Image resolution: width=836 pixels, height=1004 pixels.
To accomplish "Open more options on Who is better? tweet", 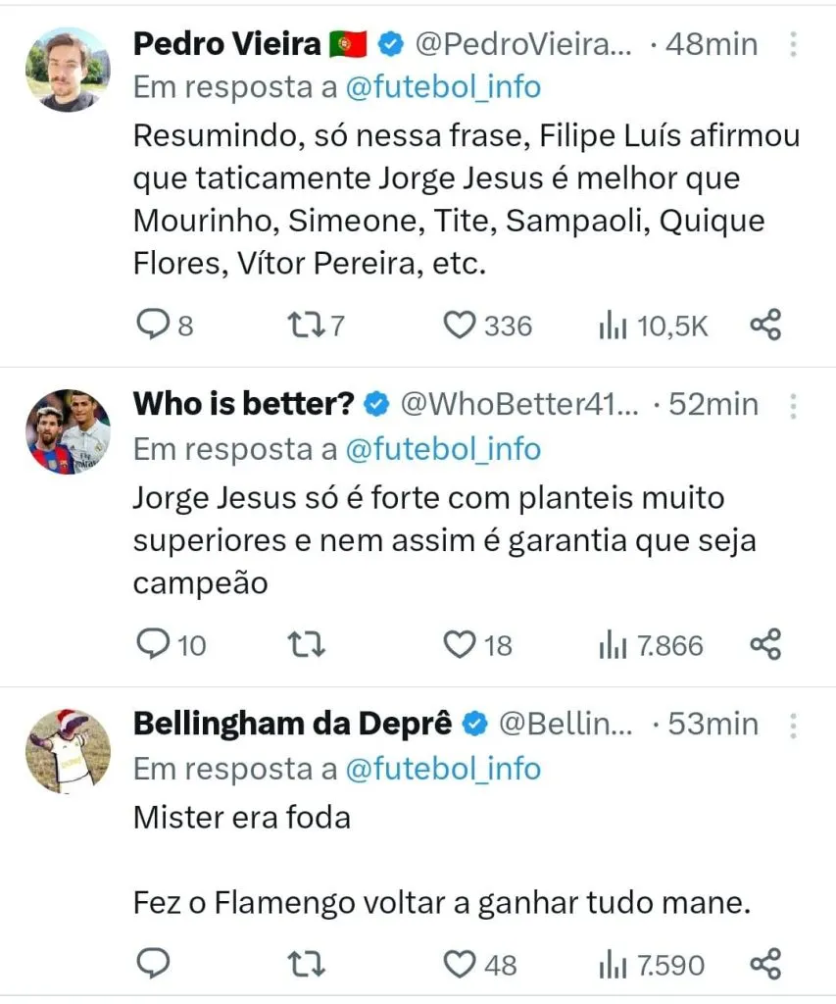I will click(793, 404).
